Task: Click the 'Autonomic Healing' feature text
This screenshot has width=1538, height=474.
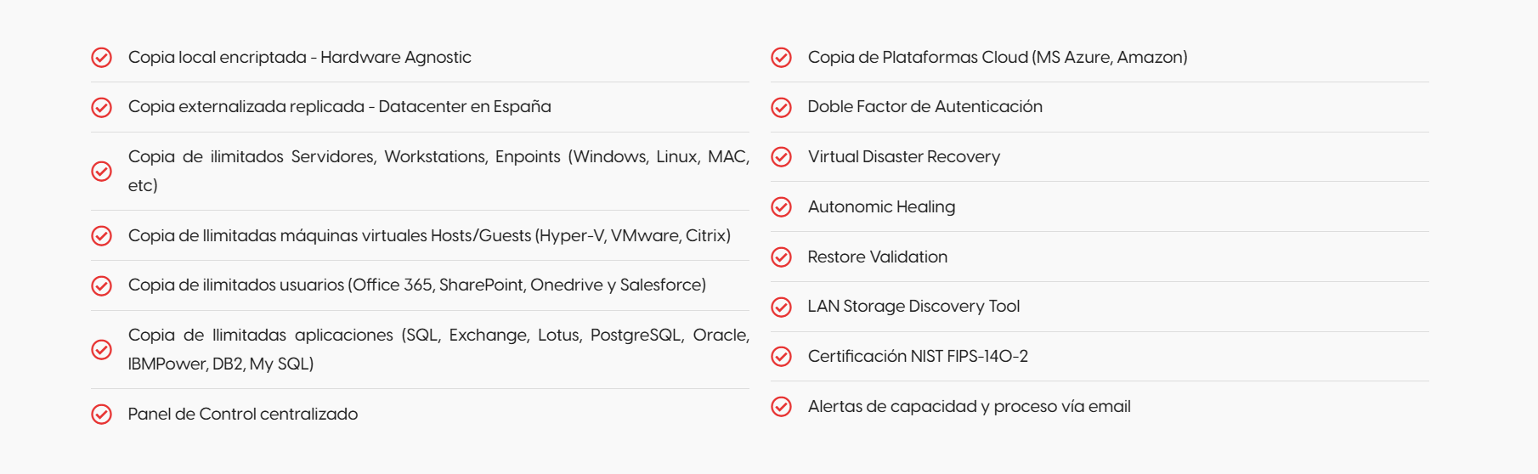Action: (881, 206)
